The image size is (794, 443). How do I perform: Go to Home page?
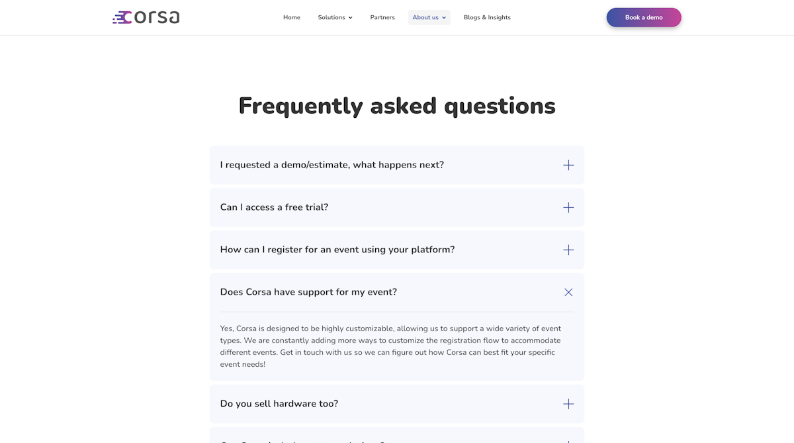[292, 17]
